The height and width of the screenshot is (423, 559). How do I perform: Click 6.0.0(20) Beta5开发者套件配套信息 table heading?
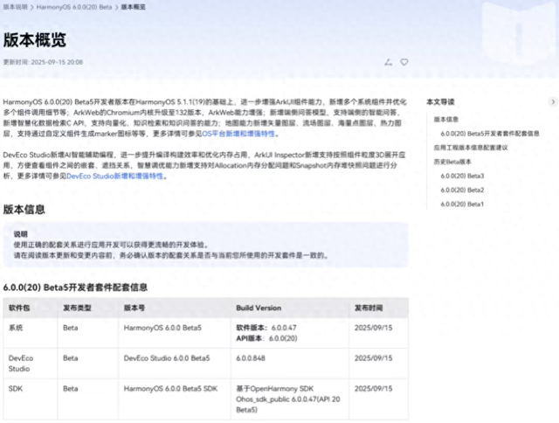(75, 288)
